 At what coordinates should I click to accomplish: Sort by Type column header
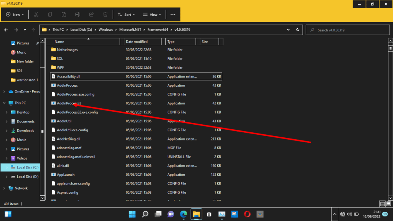[181, 41]
